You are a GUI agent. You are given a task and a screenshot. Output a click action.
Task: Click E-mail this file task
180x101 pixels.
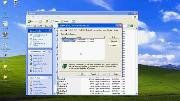[x=37, y=68]
